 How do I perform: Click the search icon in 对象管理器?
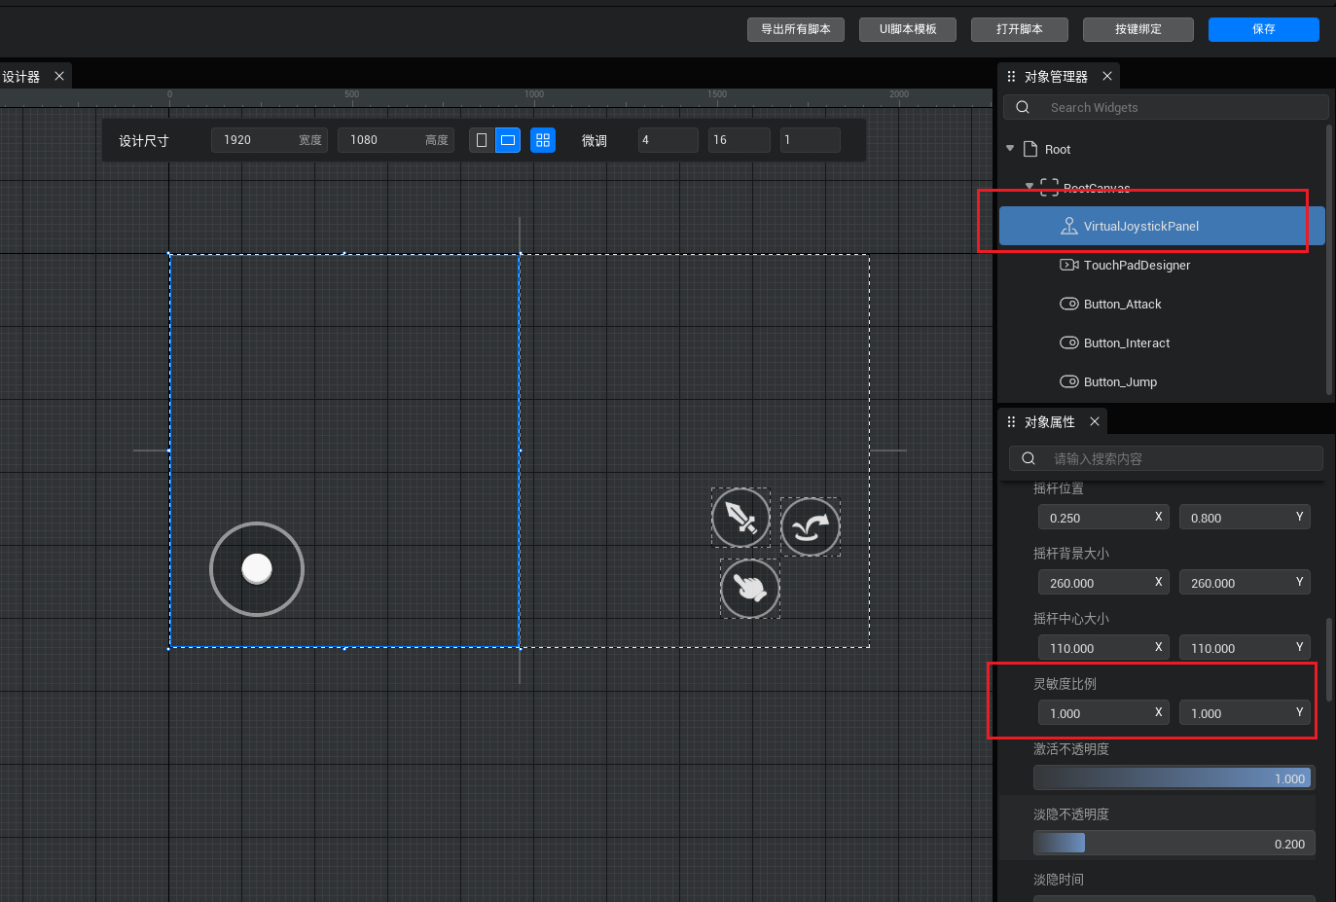pos(1023,107)
